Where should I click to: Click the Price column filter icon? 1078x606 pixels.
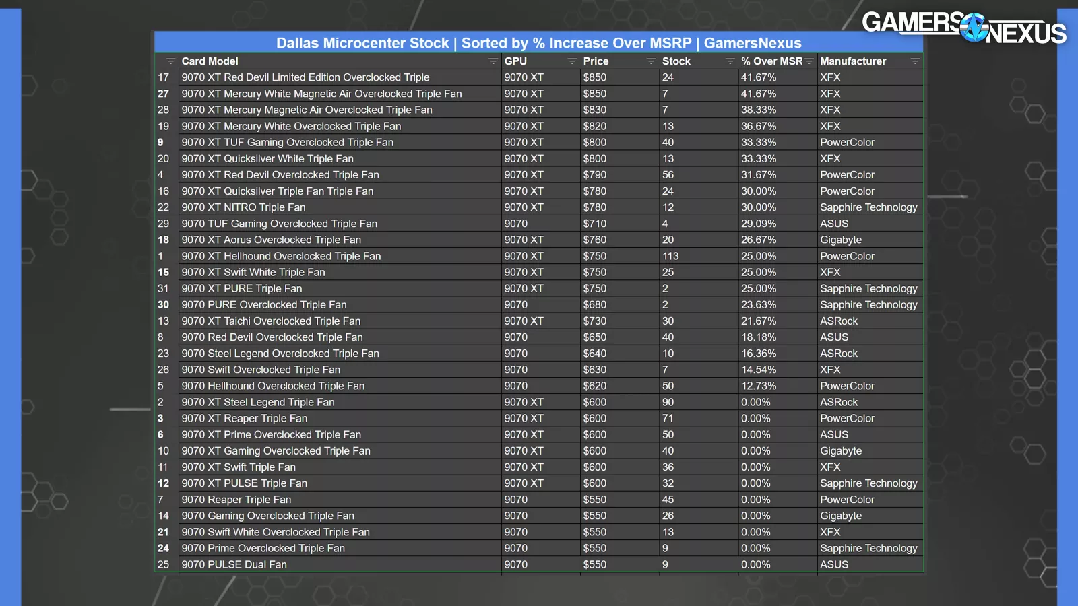click(651, 61)
